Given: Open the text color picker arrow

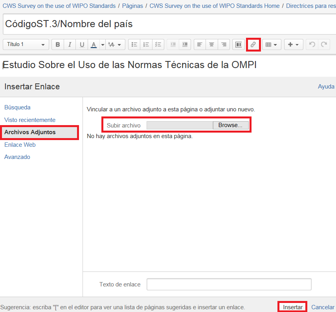Looking at the screenshot, I should click(103, 45).
